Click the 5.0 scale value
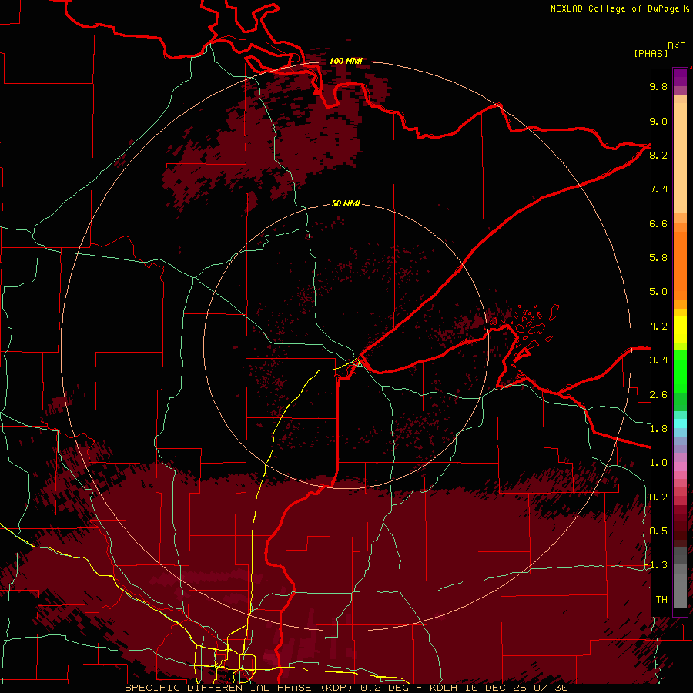Image resolution: width=693 pixels, height=693 pixels. [658, 292]
